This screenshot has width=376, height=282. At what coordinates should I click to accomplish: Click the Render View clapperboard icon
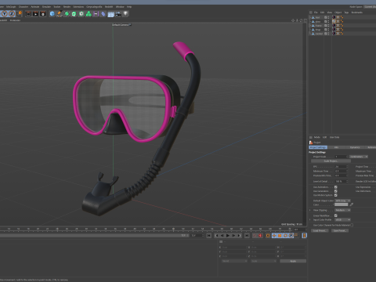coord(28,14)
